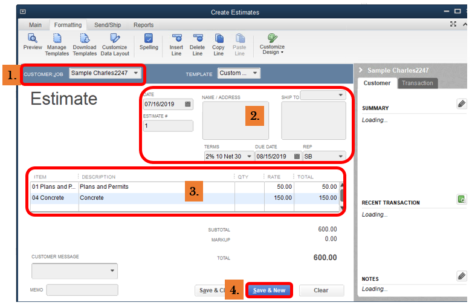Open the Ship To dropdown
The height and width of the screenshot is (308, 472).
[340, 95]
